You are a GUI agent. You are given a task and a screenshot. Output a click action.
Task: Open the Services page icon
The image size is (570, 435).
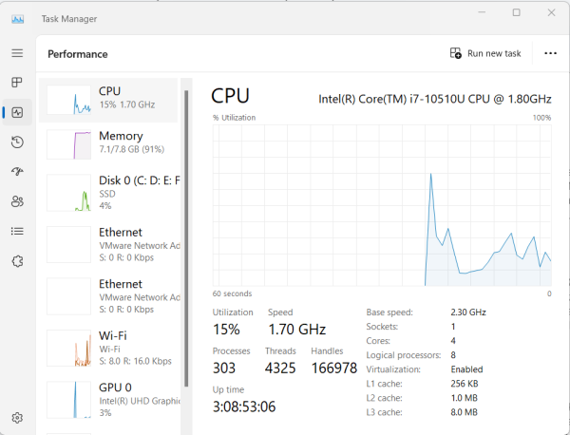point(17,260)
